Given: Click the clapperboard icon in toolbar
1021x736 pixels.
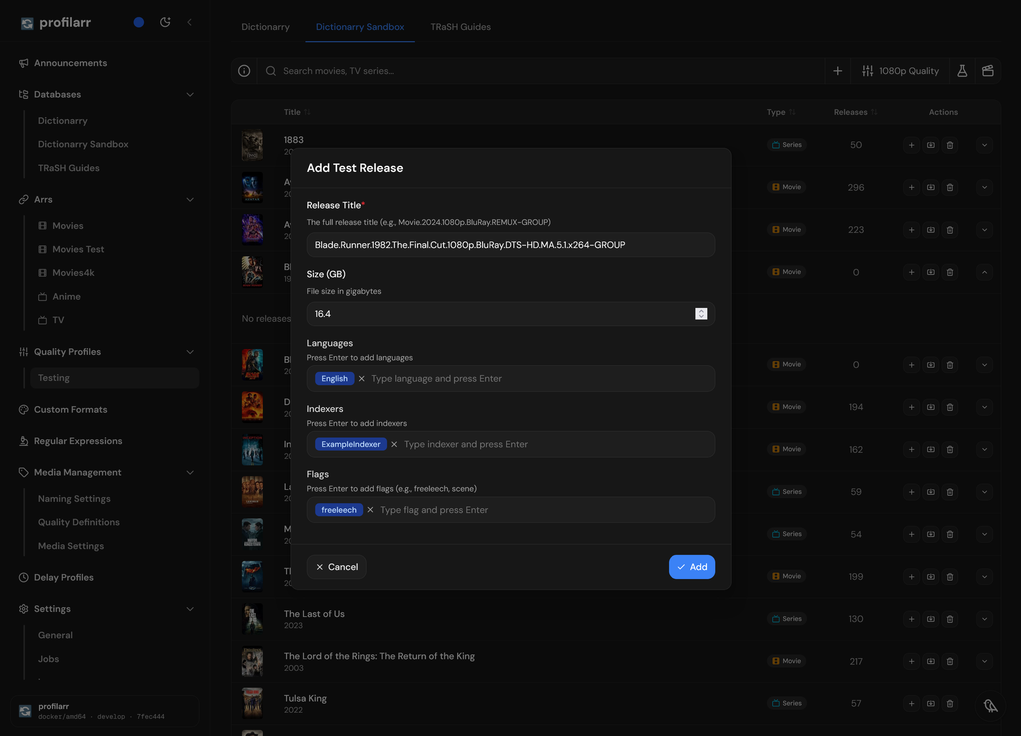Looking at the screenshot, I should tap(988, 71).
